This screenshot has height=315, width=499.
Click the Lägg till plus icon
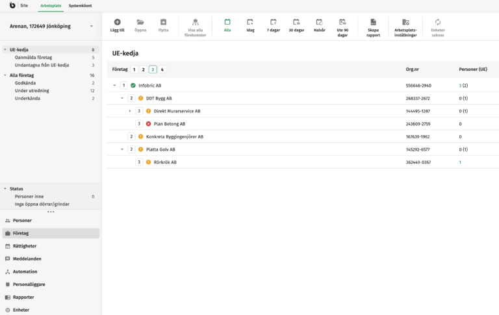pyautogui.click(x=117, y=22)
